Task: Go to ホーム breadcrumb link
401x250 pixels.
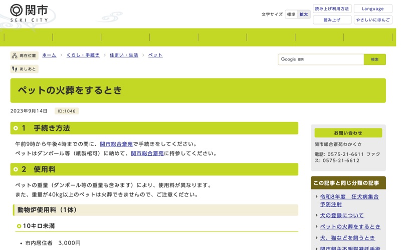Action: pos(49,55)
